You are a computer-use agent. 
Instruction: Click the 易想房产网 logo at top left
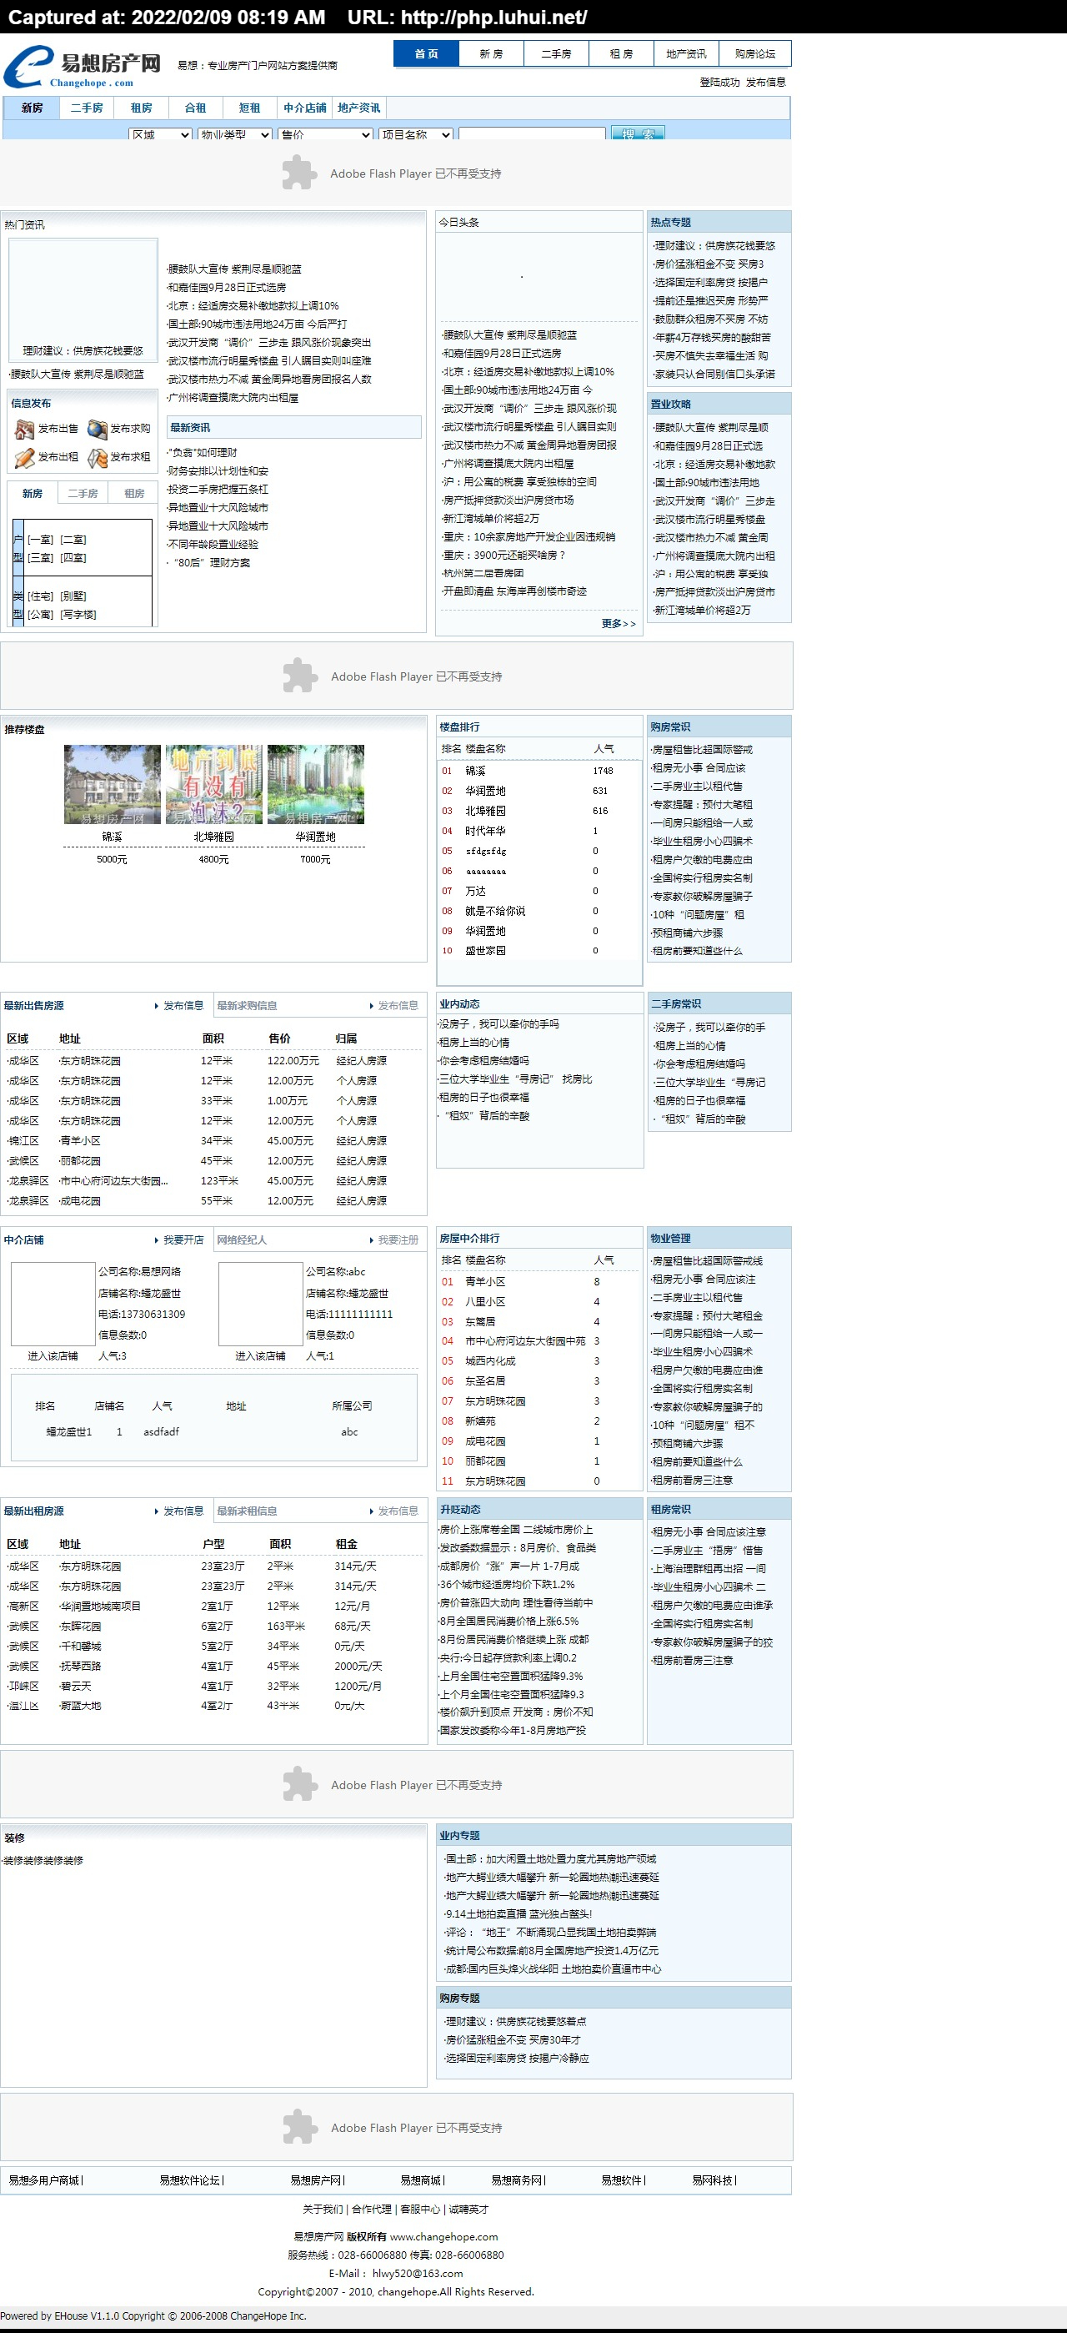[x=83, y=67]
